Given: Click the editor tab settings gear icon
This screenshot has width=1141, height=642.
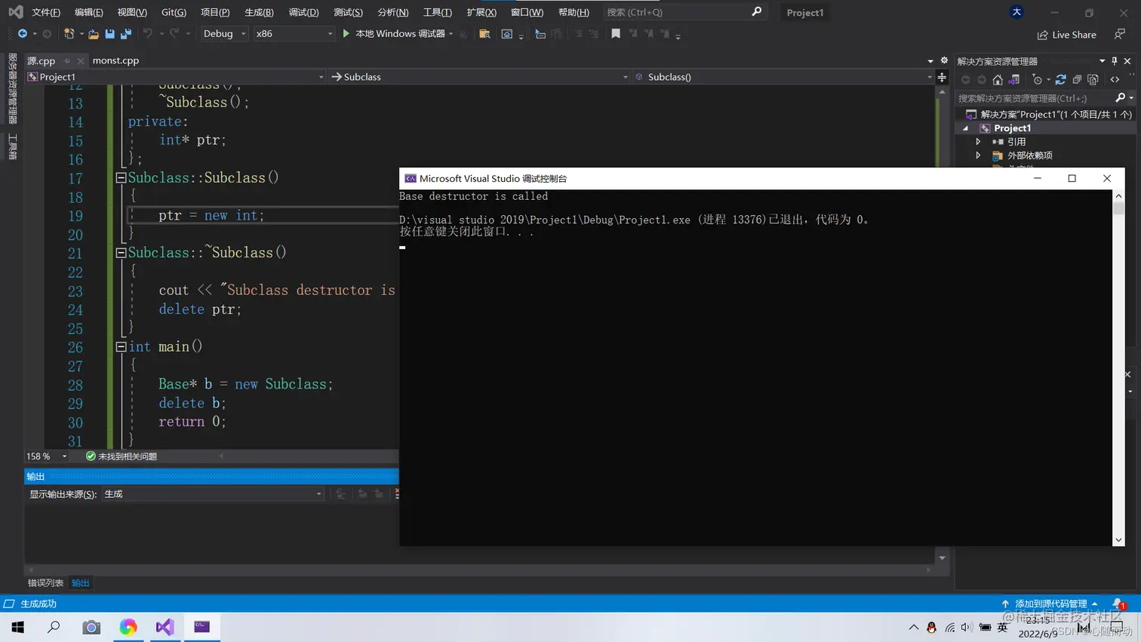Looking at the screenshot, I should pos(943,60).
